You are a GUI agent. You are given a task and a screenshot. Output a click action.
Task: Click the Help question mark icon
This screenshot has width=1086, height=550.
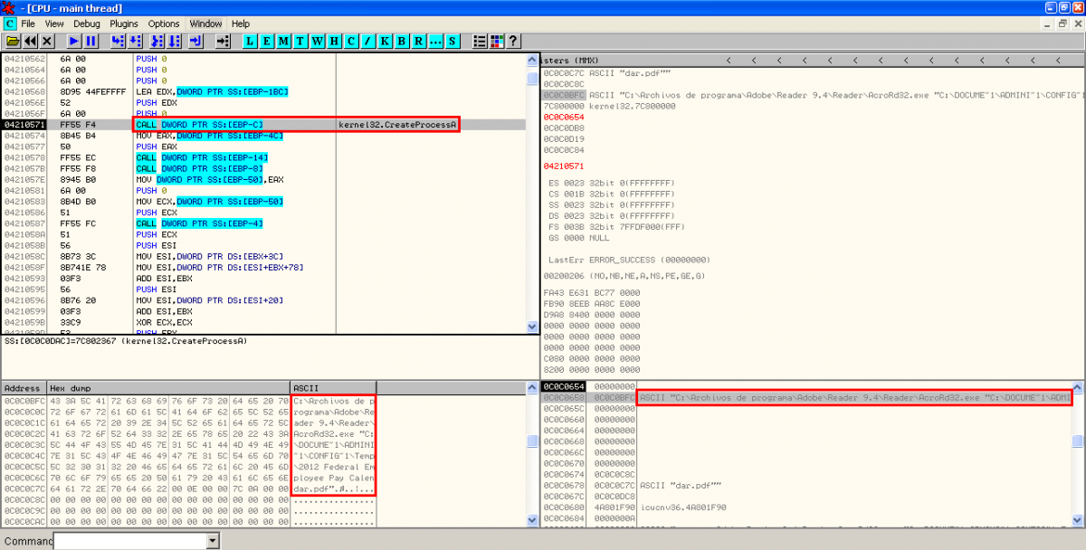tap(513, 42)
